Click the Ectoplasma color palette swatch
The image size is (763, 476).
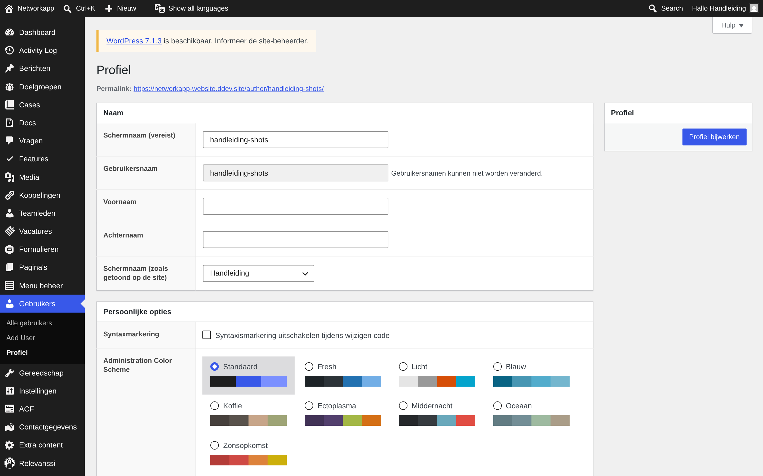343,420
